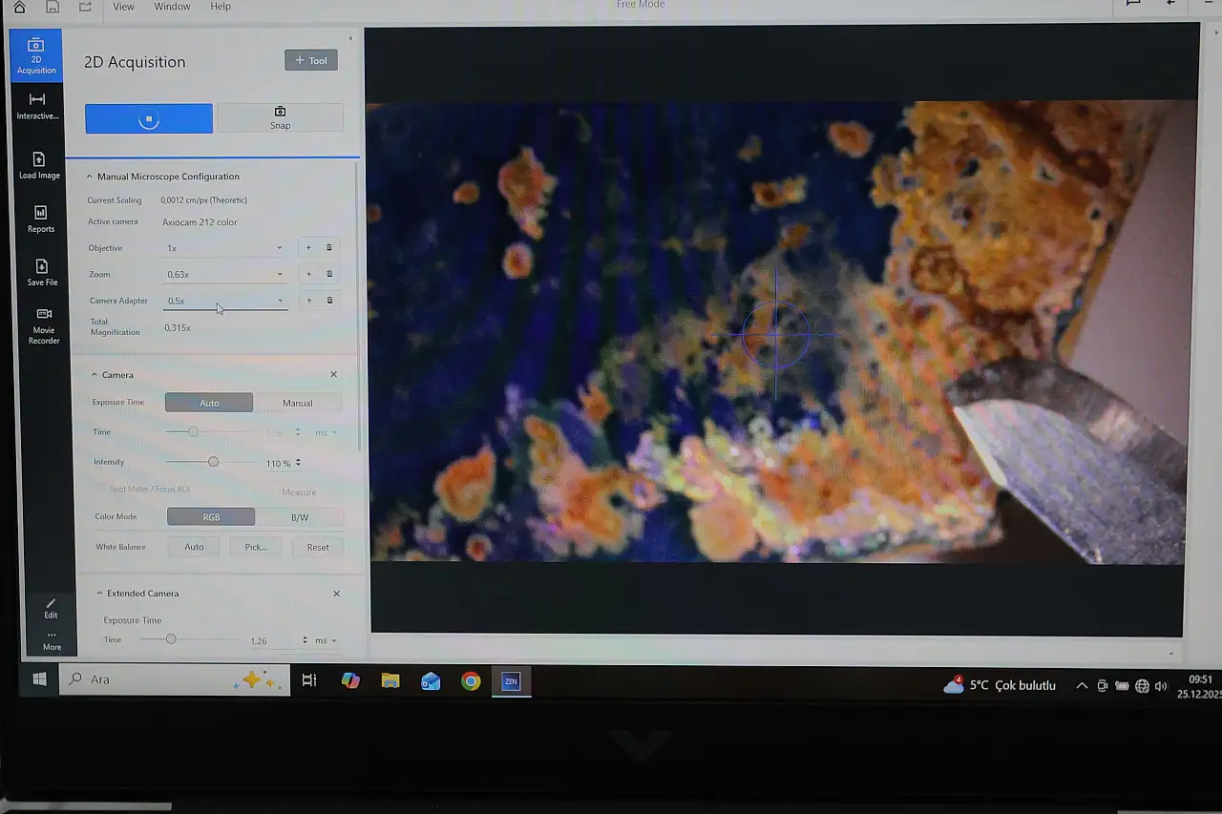Open the Zoom 0,63x dropdown
Image resolution: width=1222 pixels, height=814 pixels.
pyautogui.click(x=224, y=275)
